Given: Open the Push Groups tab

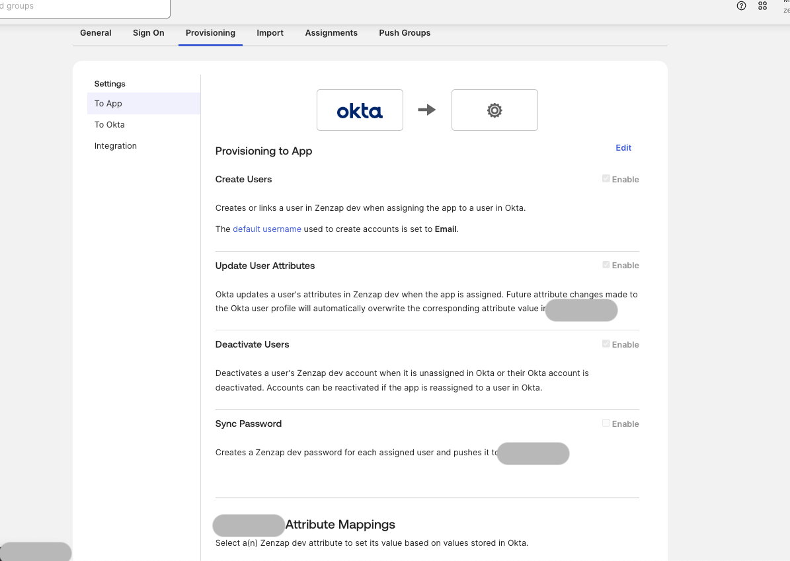Looking at the screenshot, I should tap(405, 33).
